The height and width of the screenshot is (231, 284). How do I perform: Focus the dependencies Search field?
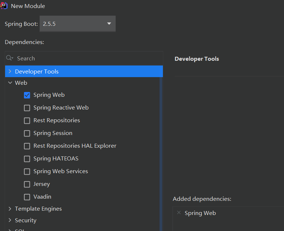tap(87, 58)
